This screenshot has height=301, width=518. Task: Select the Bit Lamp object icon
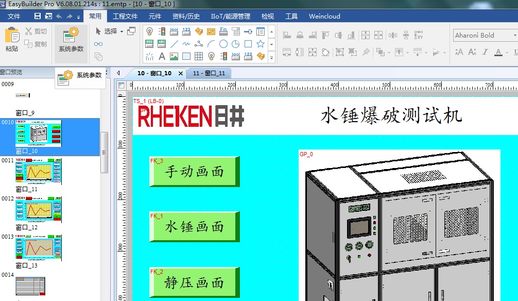click(x=149, y=31)
